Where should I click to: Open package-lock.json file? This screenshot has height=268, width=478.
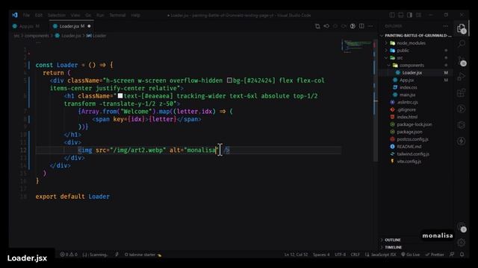point(415,124)
